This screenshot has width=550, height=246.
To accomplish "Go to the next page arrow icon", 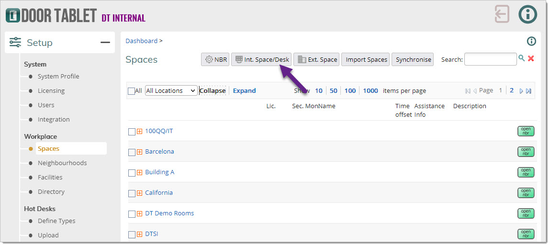I will coord(521,91).
